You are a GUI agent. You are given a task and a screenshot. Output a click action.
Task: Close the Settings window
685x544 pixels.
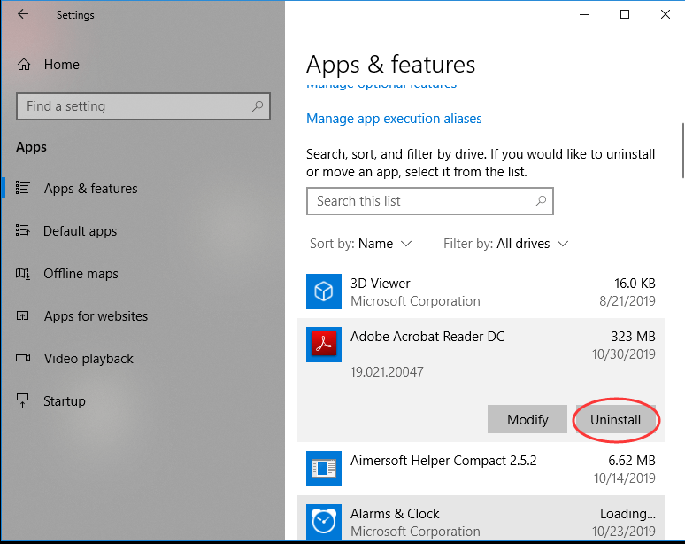[665, 14]
